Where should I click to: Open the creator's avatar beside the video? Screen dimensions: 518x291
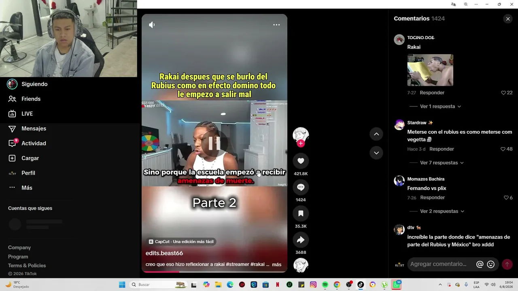301,135
